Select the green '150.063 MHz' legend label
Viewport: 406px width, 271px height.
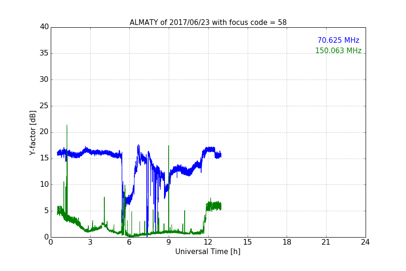pos(338,50)
